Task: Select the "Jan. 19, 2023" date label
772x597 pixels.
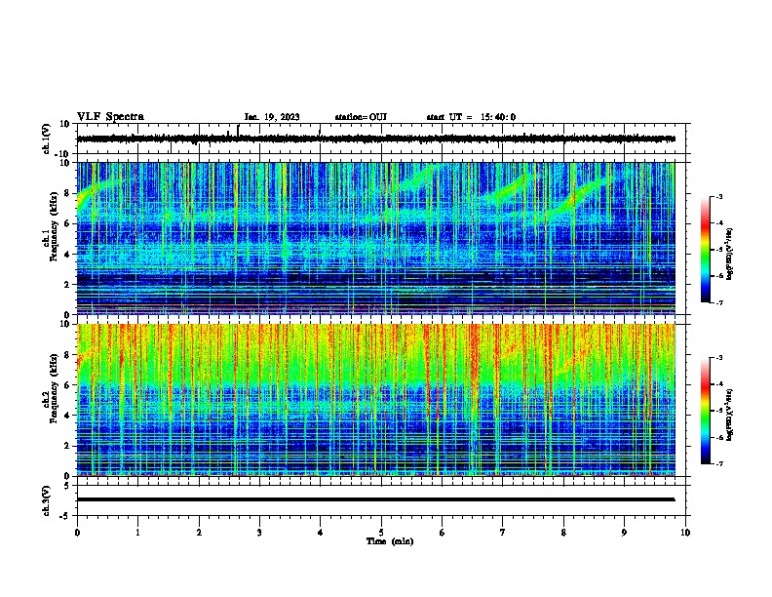Action: tap(272, 117)
